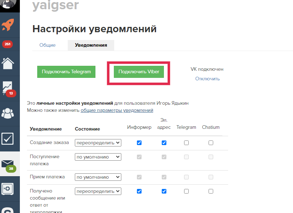Switch to the Общие tab

click(x=48, y=45)
